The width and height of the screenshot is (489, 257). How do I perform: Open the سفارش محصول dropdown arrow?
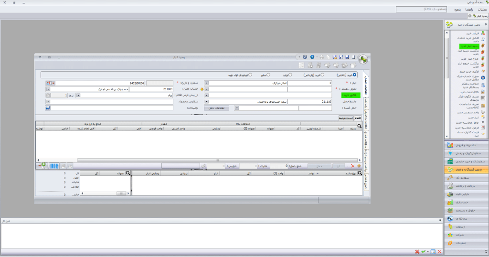pos(48,102)
